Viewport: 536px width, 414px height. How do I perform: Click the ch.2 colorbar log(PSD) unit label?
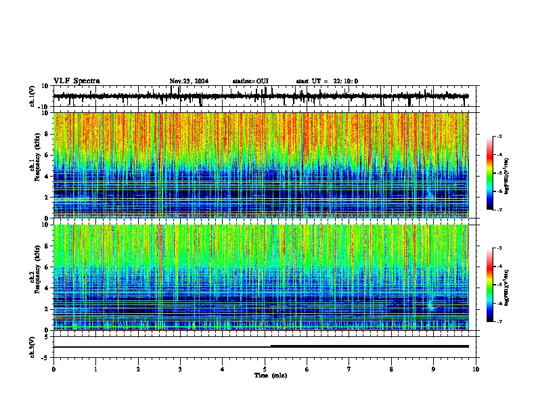(x=507, y=288)
